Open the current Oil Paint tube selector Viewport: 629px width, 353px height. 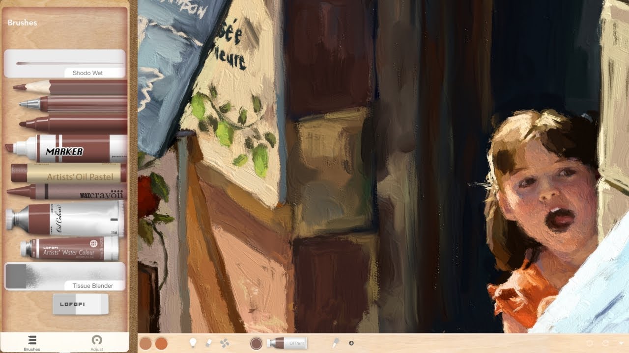coord(287,344)
